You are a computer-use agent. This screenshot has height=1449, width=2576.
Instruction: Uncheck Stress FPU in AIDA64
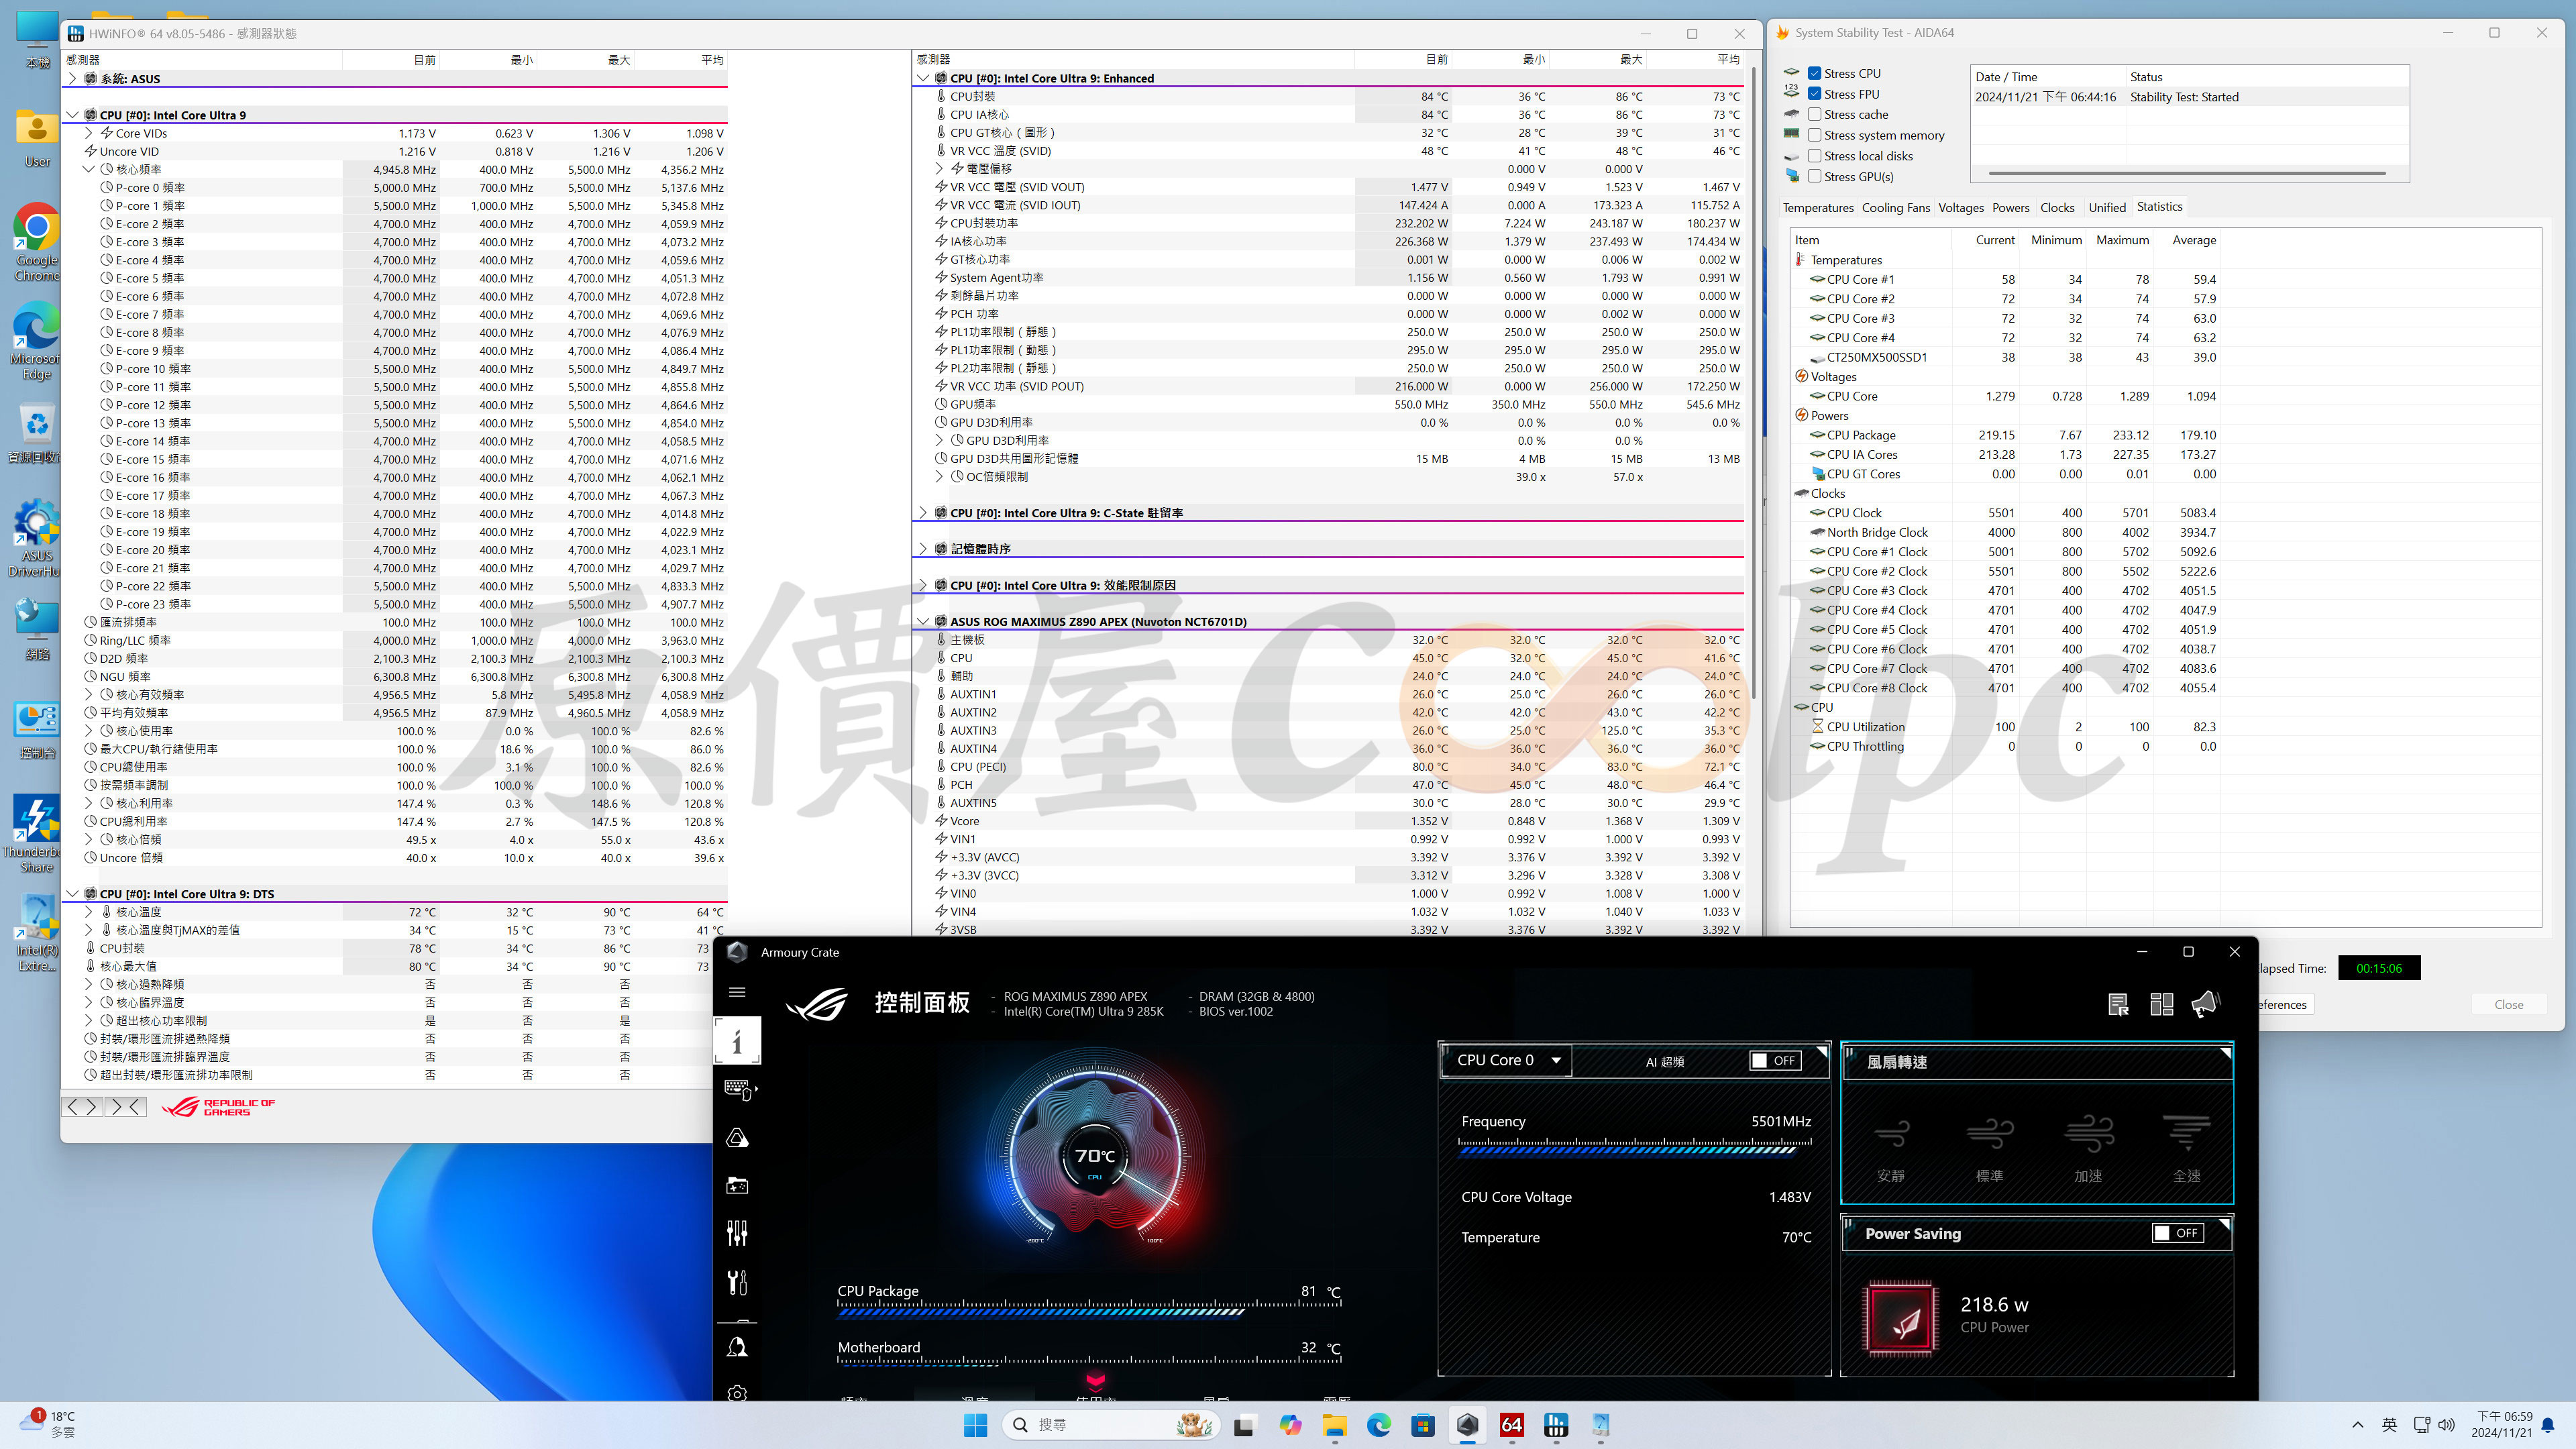click(1814, 94)
